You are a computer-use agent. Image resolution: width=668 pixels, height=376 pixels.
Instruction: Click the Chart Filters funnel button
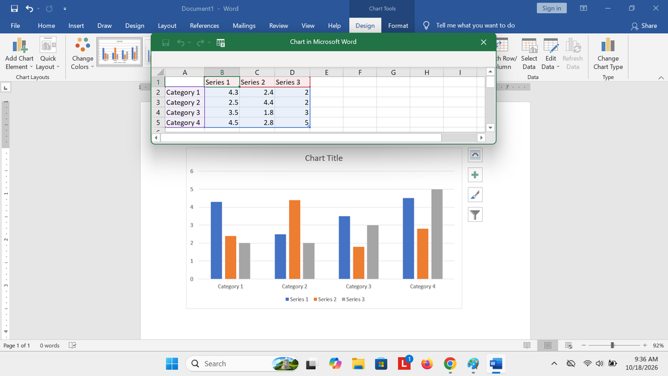click(x=475, y=215)
